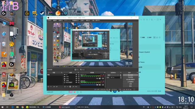Open hamburger menu in music player titlebar

pos(147,19)
